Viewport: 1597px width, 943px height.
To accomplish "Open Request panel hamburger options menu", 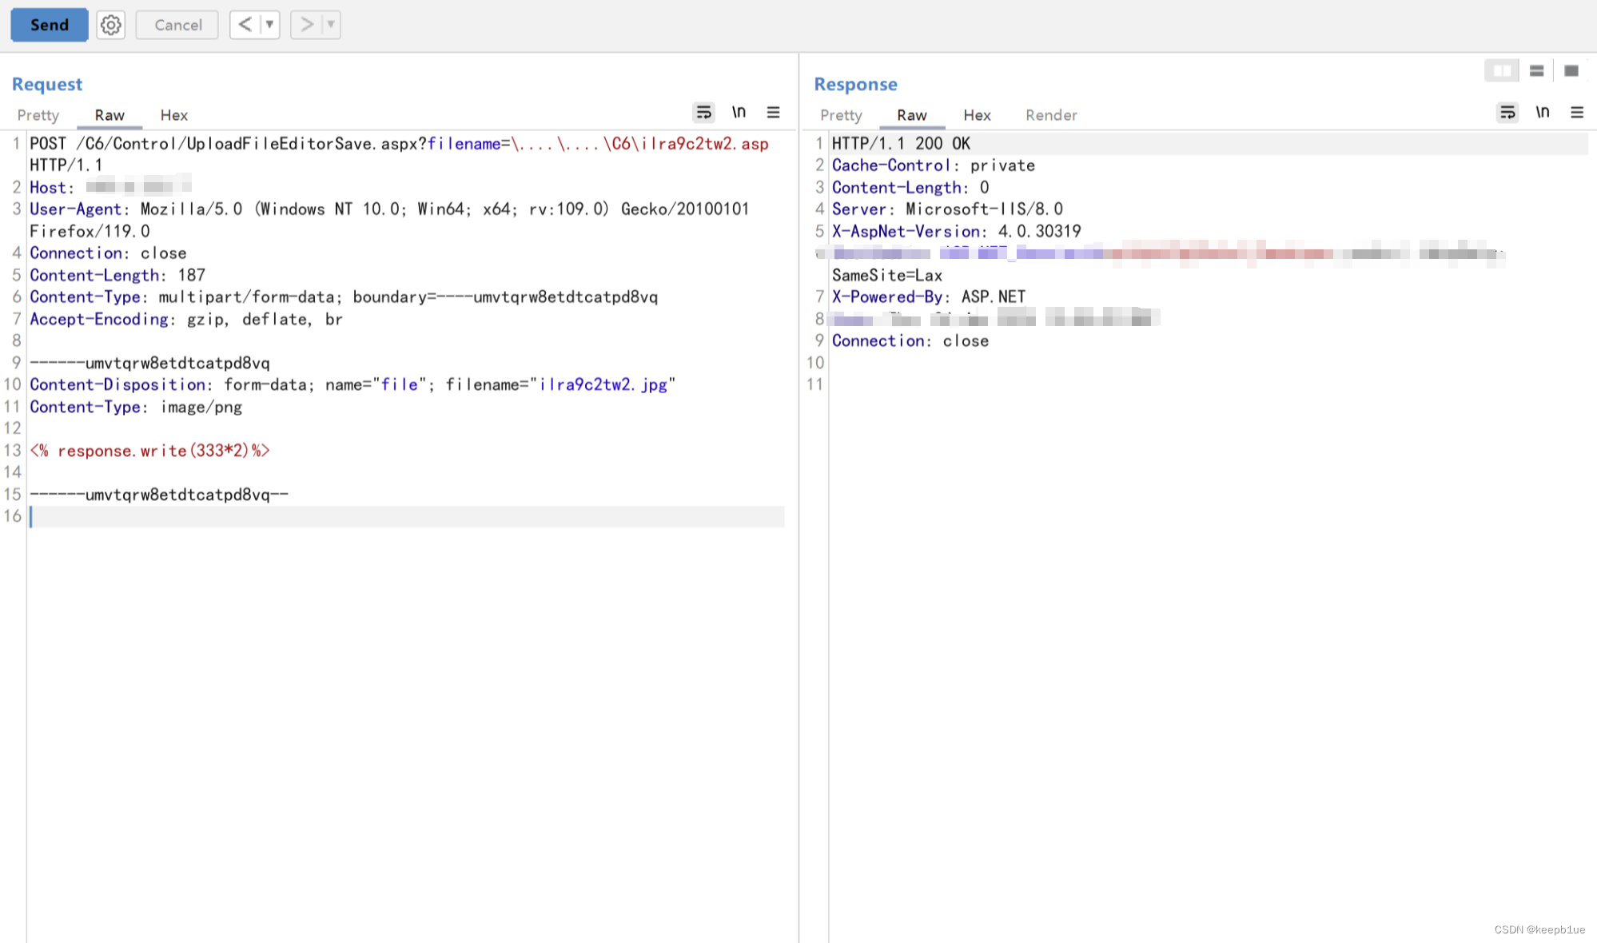I will (773, 113).
